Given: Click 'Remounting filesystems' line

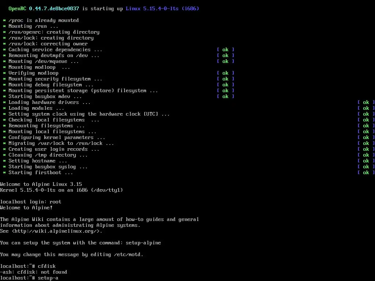Looking at the screenshot, I should click(x=47, y=126).
